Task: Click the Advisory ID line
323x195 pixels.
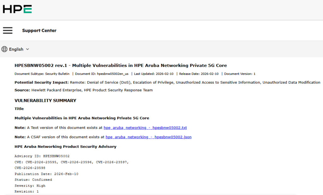Action: pyautogui.click(x=42, y=156)
